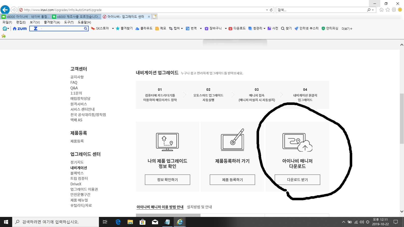Open 클라우드 from the zum toolbar
Image resolution: width=404 pixels, height=227 pixels.
tap(144, 29)
